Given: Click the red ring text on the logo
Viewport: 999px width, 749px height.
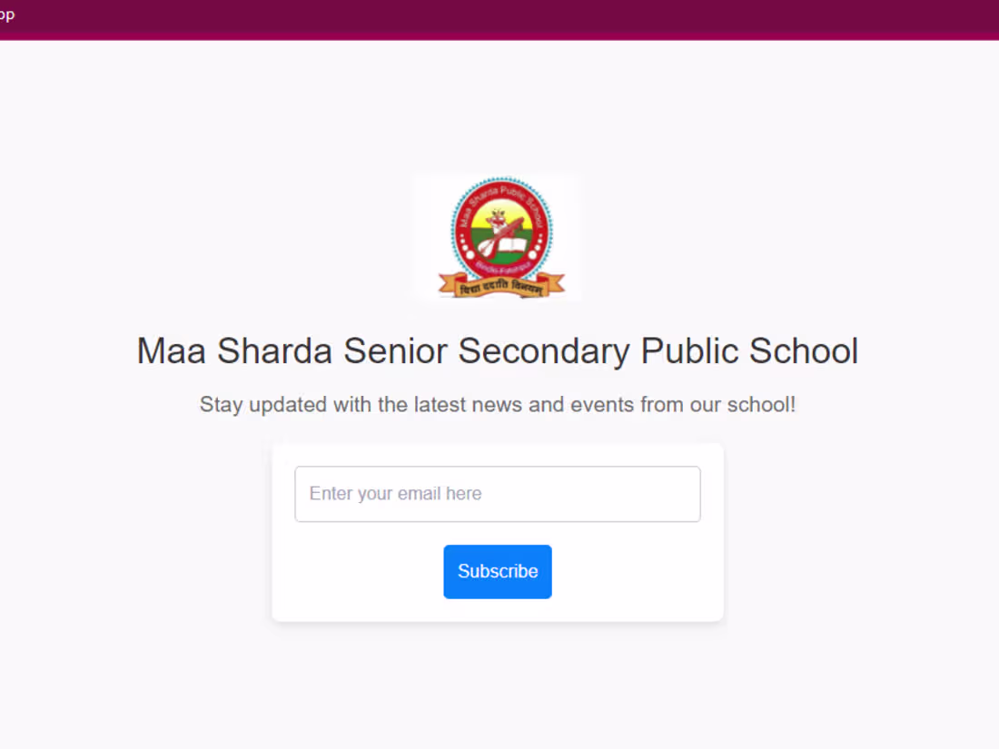Looking at the screenshot, I should (x=501, y=191).
